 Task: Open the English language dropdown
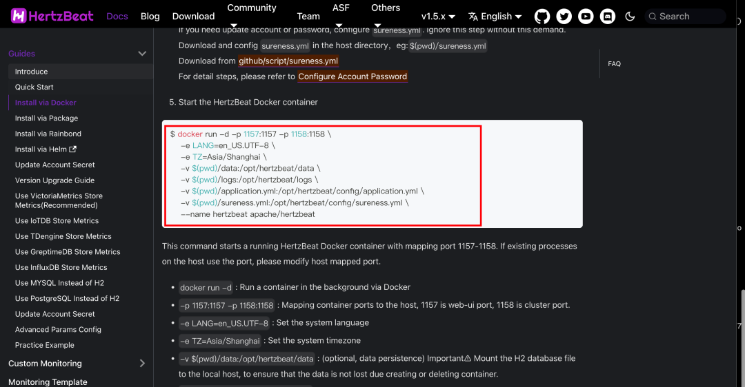point(495,17)
